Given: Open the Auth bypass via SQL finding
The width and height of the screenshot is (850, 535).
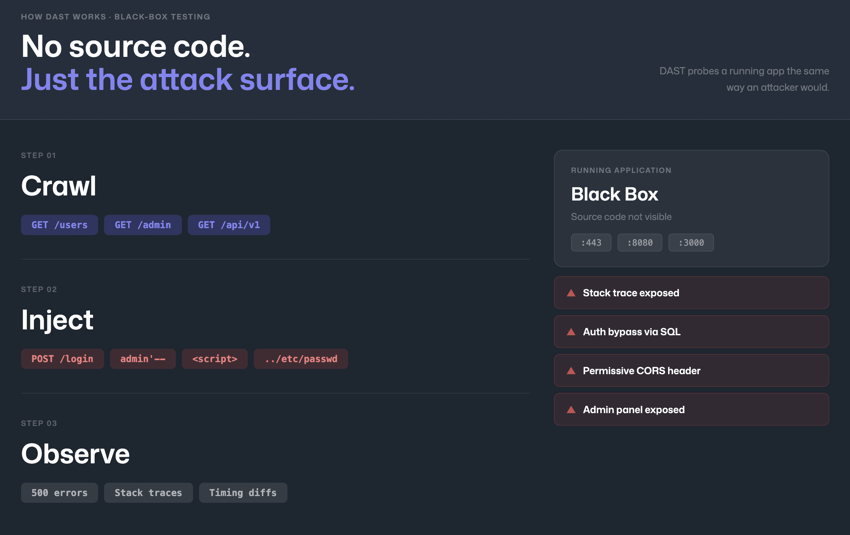Looking at the screenshot, I should pyautogui.click(x=691, y=332).
